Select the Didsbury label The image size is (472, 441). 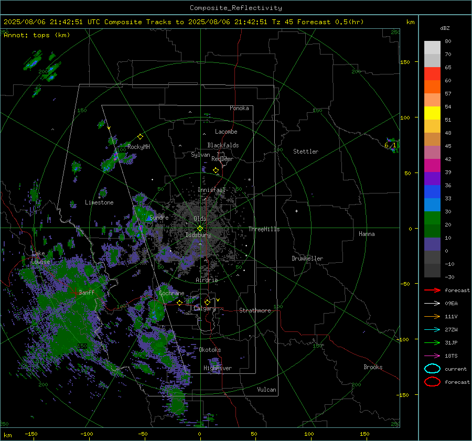pos(198,235)
